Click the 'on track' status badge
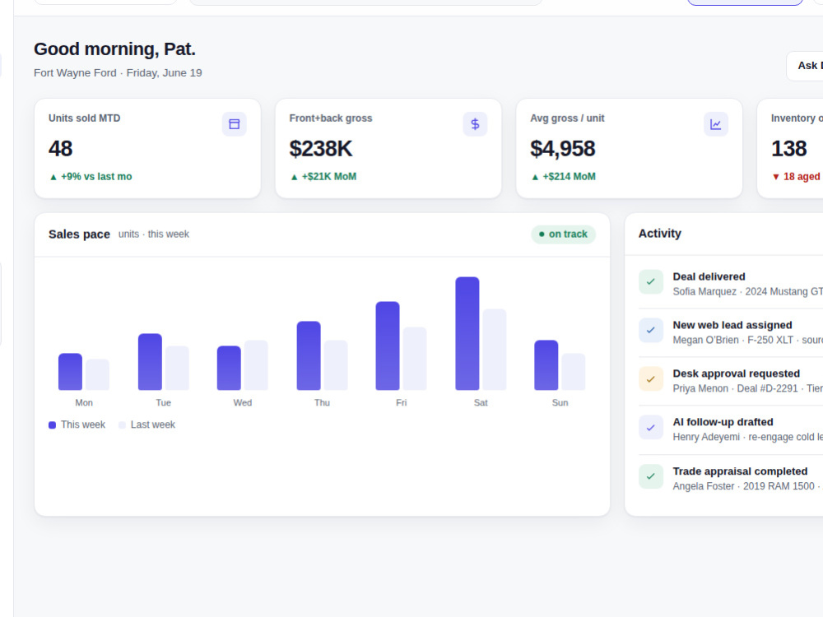 coord(563,234)
